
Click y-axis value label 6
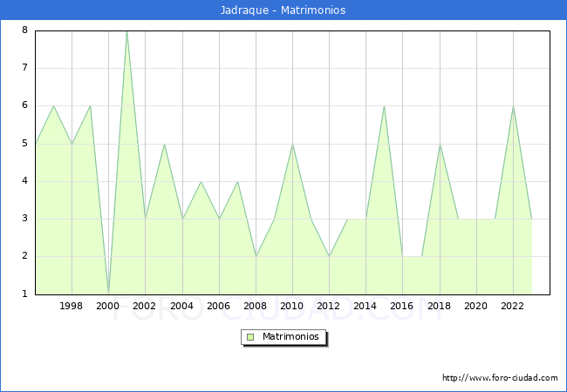click(x=24, y=105)
